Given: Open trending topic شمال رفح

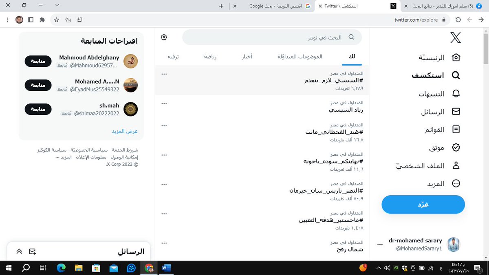Looking at the screenshot, I should pyautogui.click(x=350, y=249).
